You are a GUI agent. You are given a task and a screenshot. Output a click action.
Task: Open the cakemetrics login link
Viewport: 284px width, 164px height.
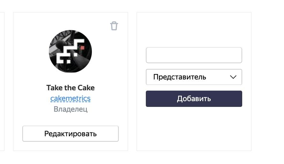71,99
